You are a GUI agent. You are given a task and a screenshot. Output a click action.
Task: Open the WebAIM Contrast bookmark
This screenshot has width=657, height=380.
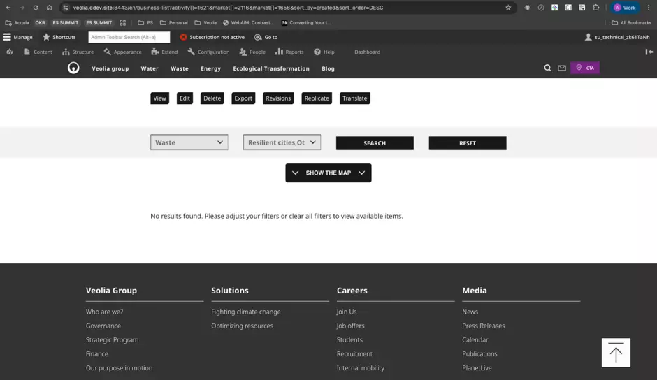coord(248,22)
